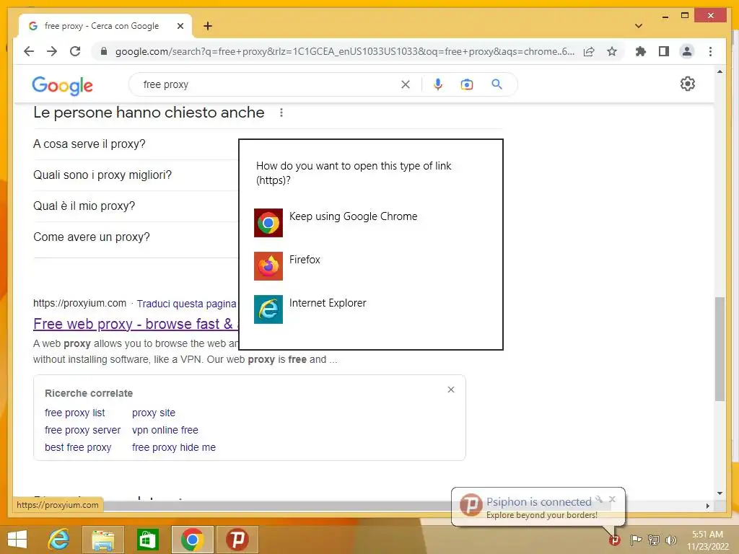Open related search 'proxy site'

click(154, 413)
